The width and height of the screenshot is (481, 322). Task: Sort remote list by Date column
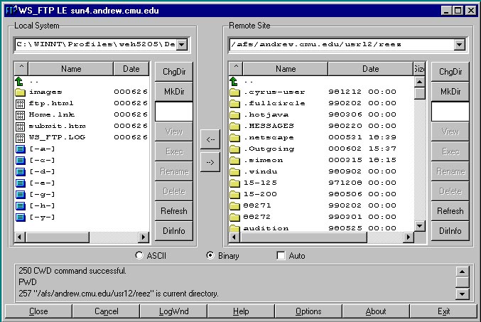pos(371,69)
